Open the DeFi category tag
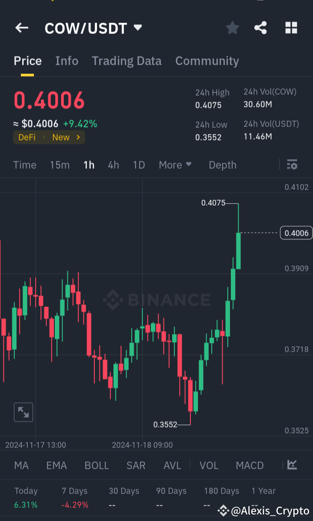The width and height of the screenshot is (313, 521). 27,137
